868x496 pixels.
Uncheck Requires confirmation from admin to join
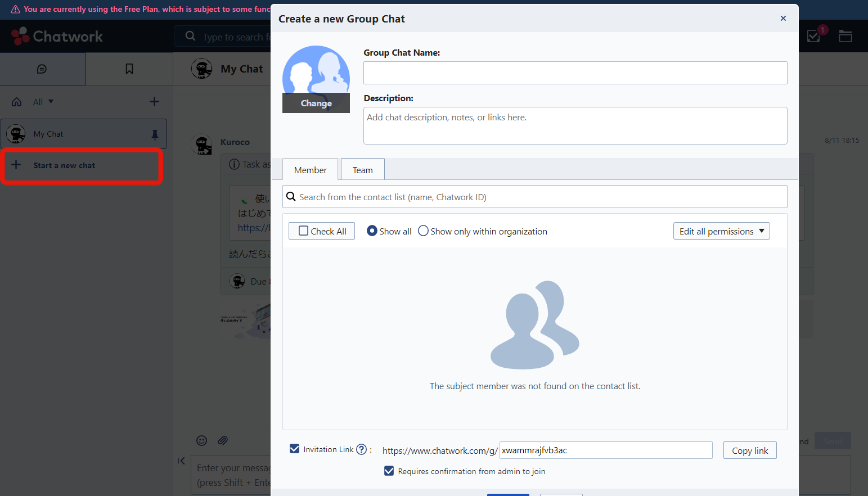pyautogui.click(x=389, y=471)
